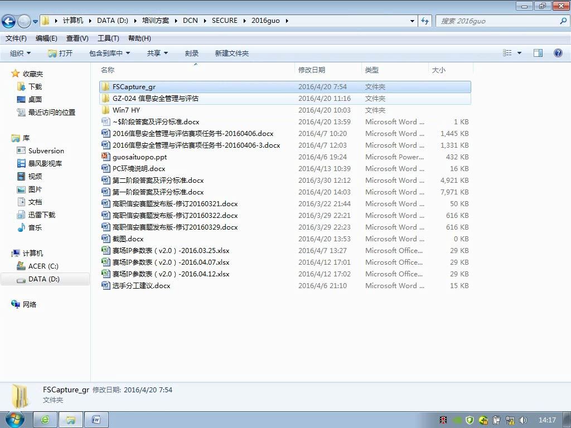Sort by the 修改日期 column header
Image resolution: width=571 pixels, height=428 pixels.
(x=312, y=70)
